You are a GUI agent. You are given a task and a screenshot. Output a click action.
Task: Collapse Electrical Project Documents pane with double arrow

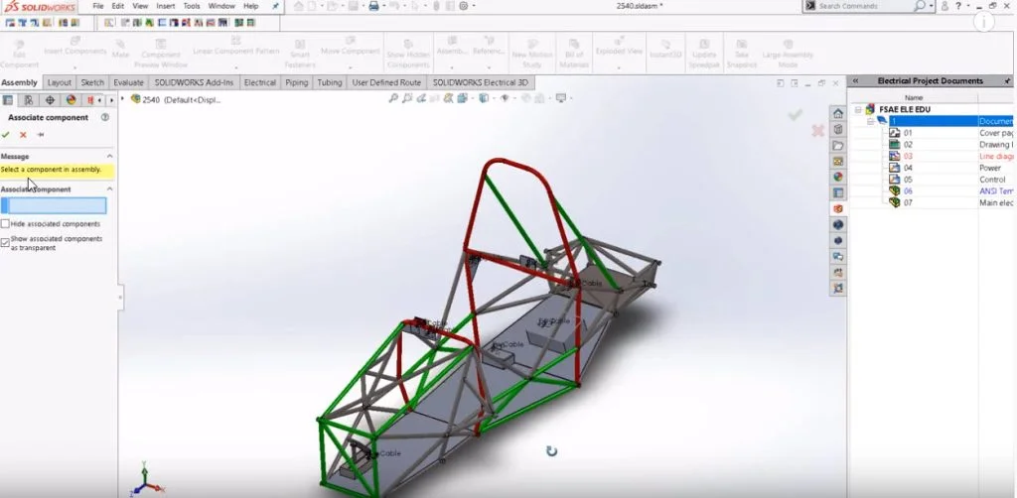coord(855,81)
